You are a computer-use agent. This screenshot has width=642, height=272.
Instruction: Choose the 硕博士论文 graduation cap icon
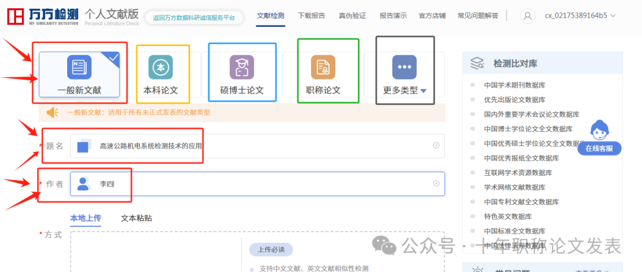click(x=241, y=68)
